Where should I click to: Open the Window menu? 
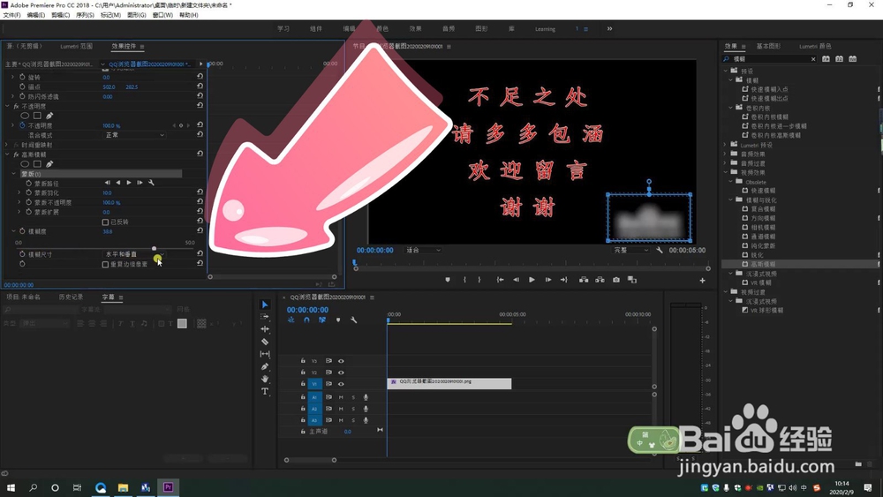click(162, 15)
